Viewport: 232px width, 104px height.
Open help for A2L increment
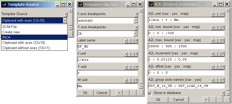click(x=223, y=54)
